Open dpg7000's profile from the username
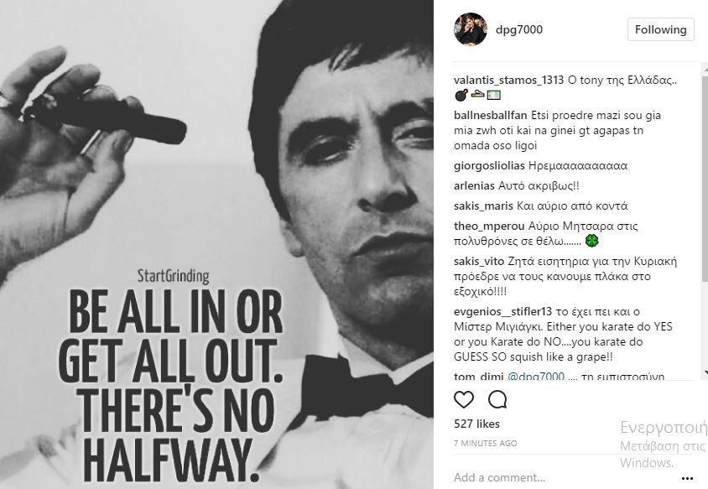708x489 pixels. pos(520,28)
